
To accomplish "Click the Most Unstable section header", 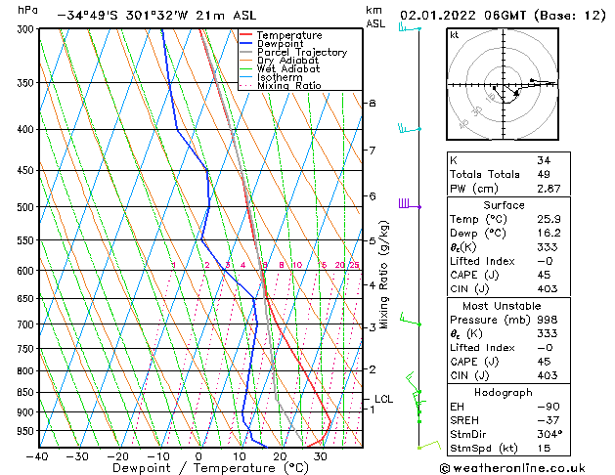I will point(502,306).
